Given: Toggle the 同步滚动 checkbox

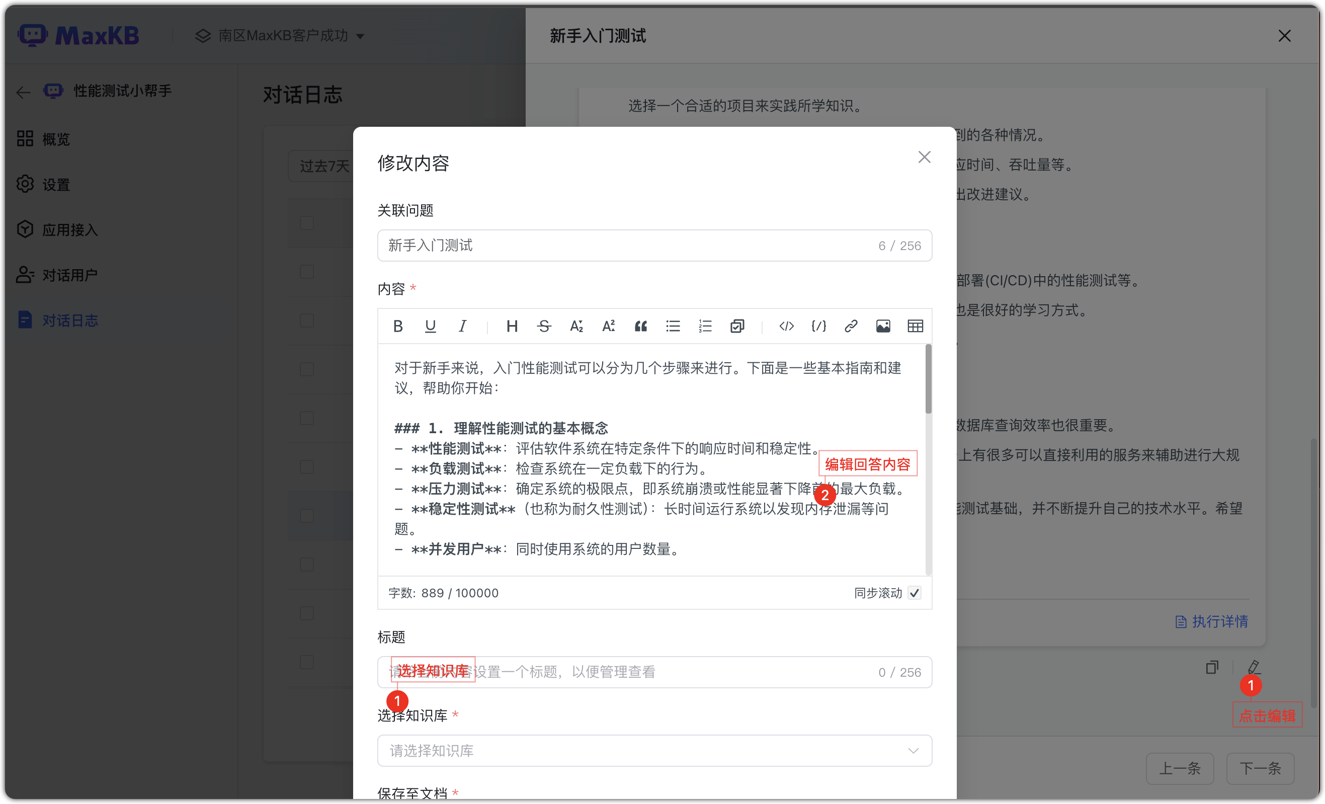Looking at the screenshot, I should point(914,593).
